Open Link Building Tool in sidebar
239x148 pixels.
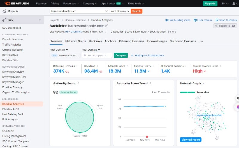[x=13, y=114]
